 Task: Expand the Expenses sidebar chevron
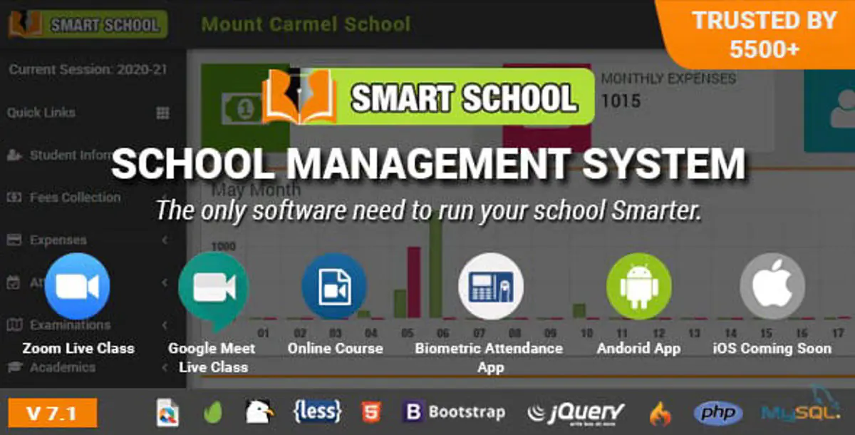click(165, 240)
